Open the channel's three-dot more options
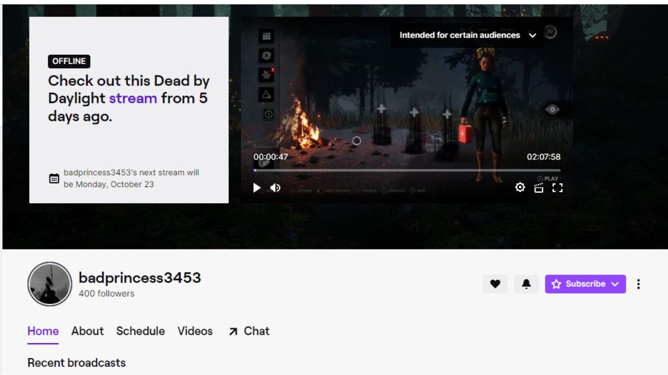The image size is (668, 375). pyautogui.click(x=638, y=284)
